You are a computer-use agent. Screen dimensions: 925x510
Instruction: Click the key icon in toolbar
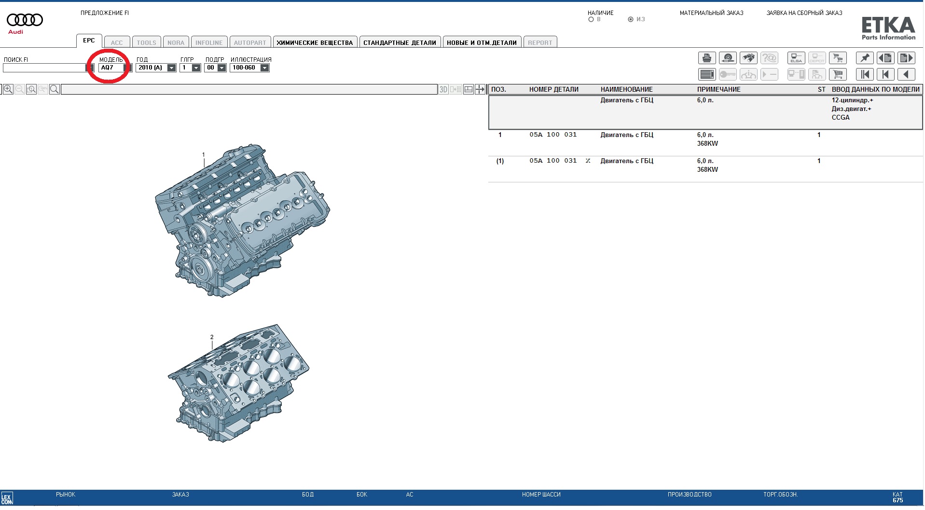tap(728, 74)
